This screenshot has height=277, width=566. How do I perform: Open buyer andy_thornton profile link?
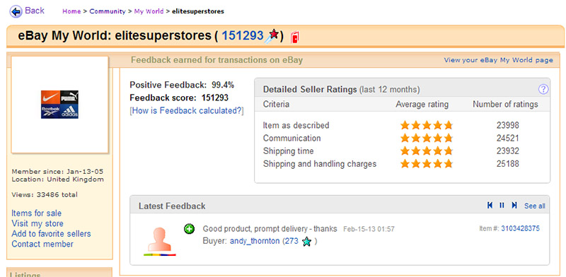(x=255, y=241)
